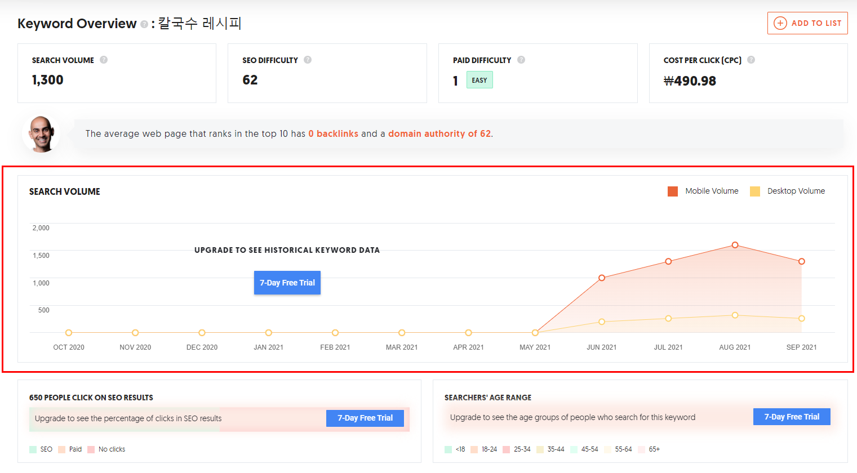
Task: Click the No clicks legend swatch
Action: (91, 449)
